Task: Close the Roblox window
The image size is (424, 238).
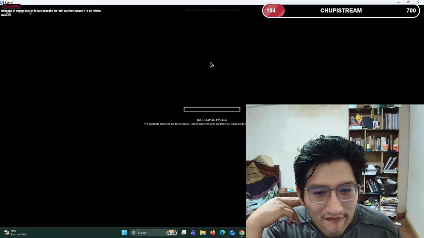Action: click(x=418, y=2)
